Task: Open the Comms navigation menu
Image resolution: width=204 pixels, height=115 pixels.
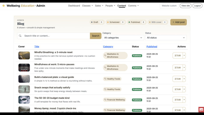Action: 133,6
